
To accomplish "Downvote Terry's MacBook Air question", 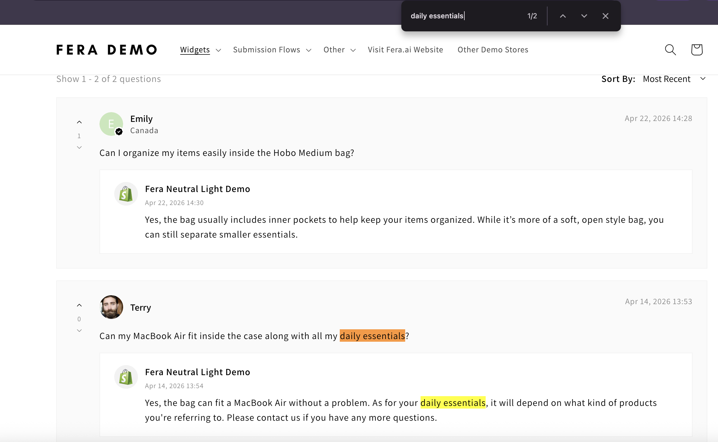I will 79,330.
